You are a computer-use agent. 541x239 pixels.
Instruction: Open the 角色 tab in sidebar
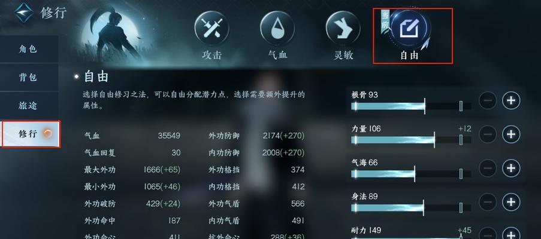point(29,49)
